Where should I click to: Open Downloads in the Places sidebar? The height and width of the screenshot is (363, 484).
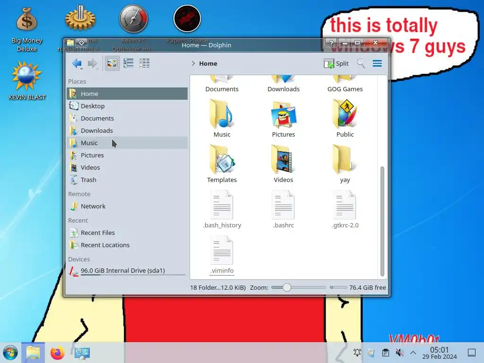coord(127,130)
